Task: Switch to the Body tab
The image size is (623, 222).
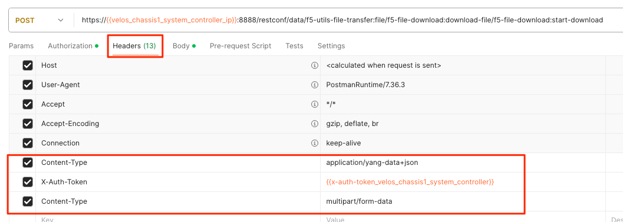Action: 184,46
